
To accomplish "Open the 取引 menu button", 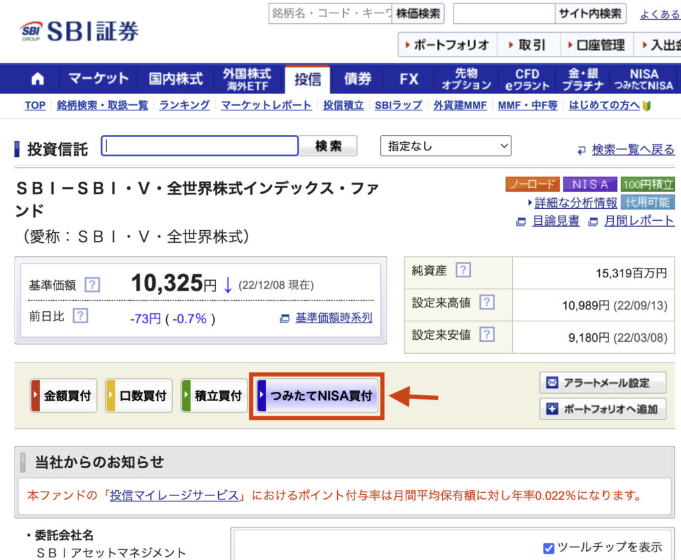I will pyautogui.click(x=529, y=45).
